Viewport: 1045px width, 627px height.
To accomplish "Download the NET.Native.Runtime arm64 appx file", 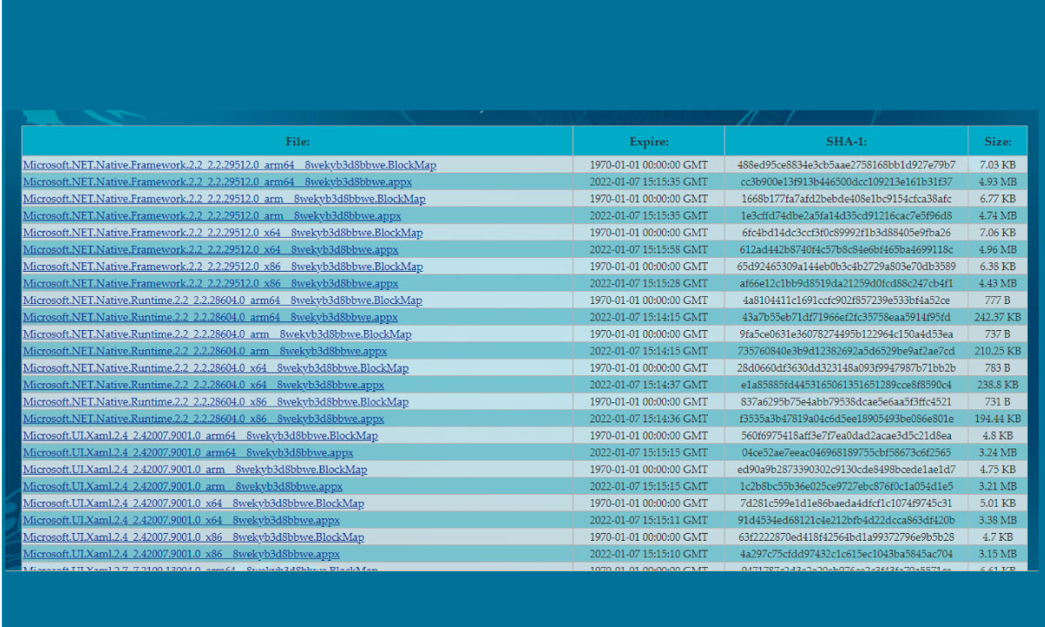I will coord(211,317).
